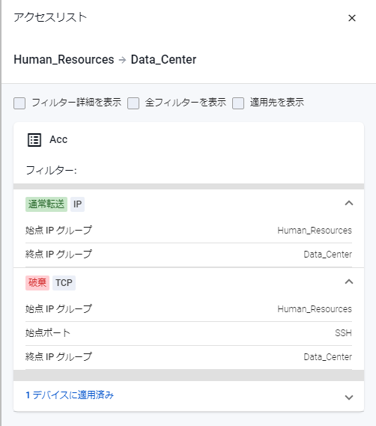The width and height of the screenshot is (376, 426).
Task: Click the access list icon beside Acc
Action: [x=34, y=140]
